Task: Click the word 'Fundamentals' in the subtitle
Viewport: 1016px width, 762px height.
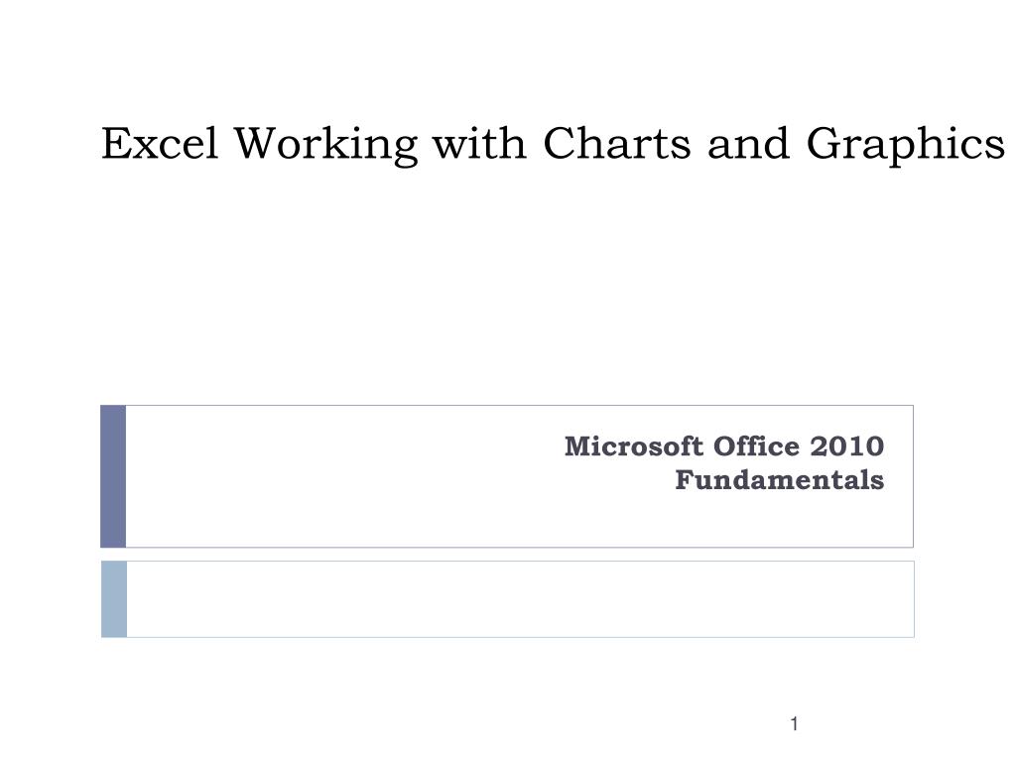Action: (x=780, y=480)
